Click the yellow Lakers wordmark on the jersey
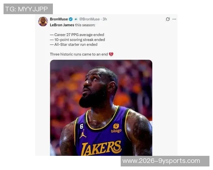213x170 pixels. (x=101, y=148)
